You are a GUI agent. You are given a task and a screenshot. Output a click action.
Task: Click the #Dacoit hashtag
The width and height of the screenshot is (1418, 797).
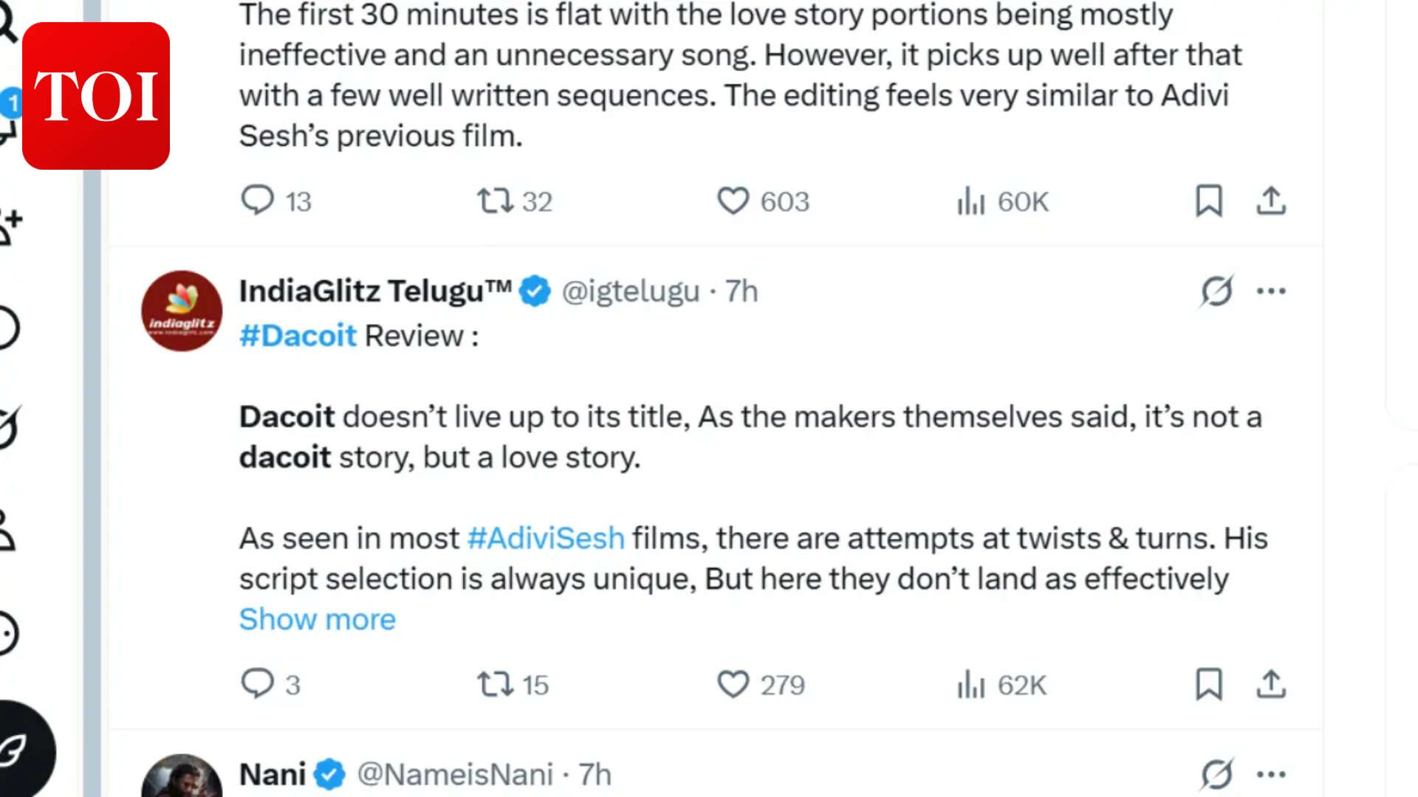click(x=298, y=336)
